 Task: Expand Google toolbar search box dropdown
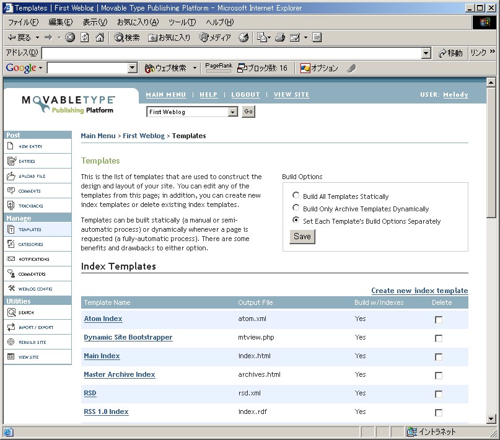[x=133, y=68]
